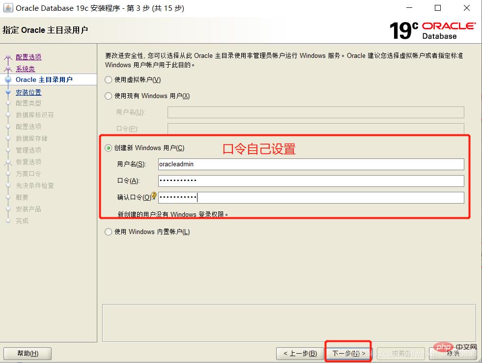Select 创建新 Windows 用户 radio button
Viewport: 482px width, 363px height.
pyautogui.click(x=108, y=148)
